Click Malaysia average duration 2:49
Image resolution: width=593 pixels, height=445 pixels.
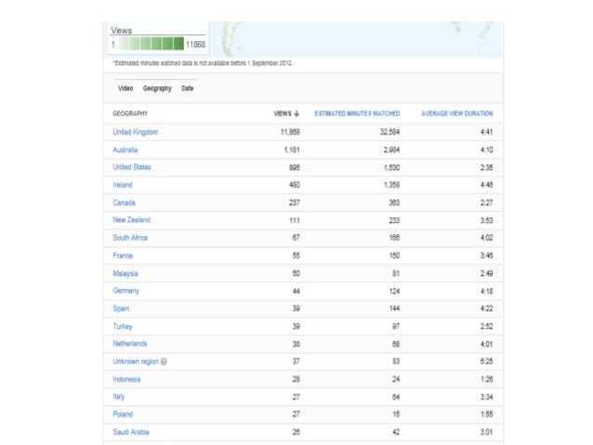(x=487, y=273)
